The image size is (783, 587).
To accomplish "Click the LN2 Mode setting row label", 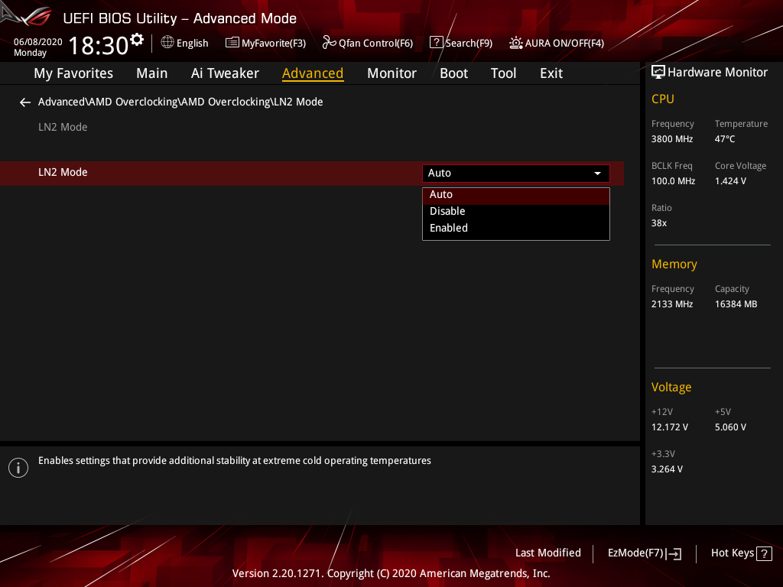I will (63, 172).
